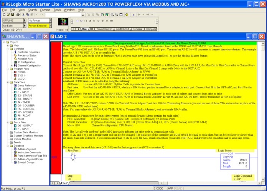Open the N7 - INTEGER data file
Image resolution: width=267 pixels, height=191 pixels.
tap(24, 111)
